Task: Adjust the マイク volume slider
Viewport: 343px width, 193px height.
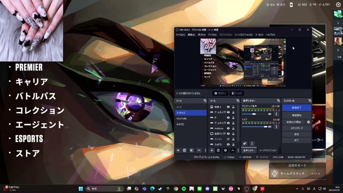Action: pyautogui.click(x=254, y=127)
